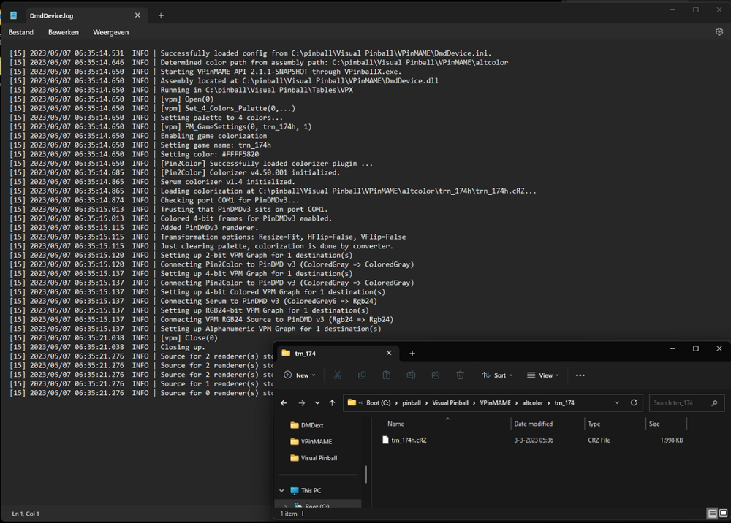The image size is (731, 523).
Task: Close the trn_174 Explorer tab
Action: click(x=389, y=353)
